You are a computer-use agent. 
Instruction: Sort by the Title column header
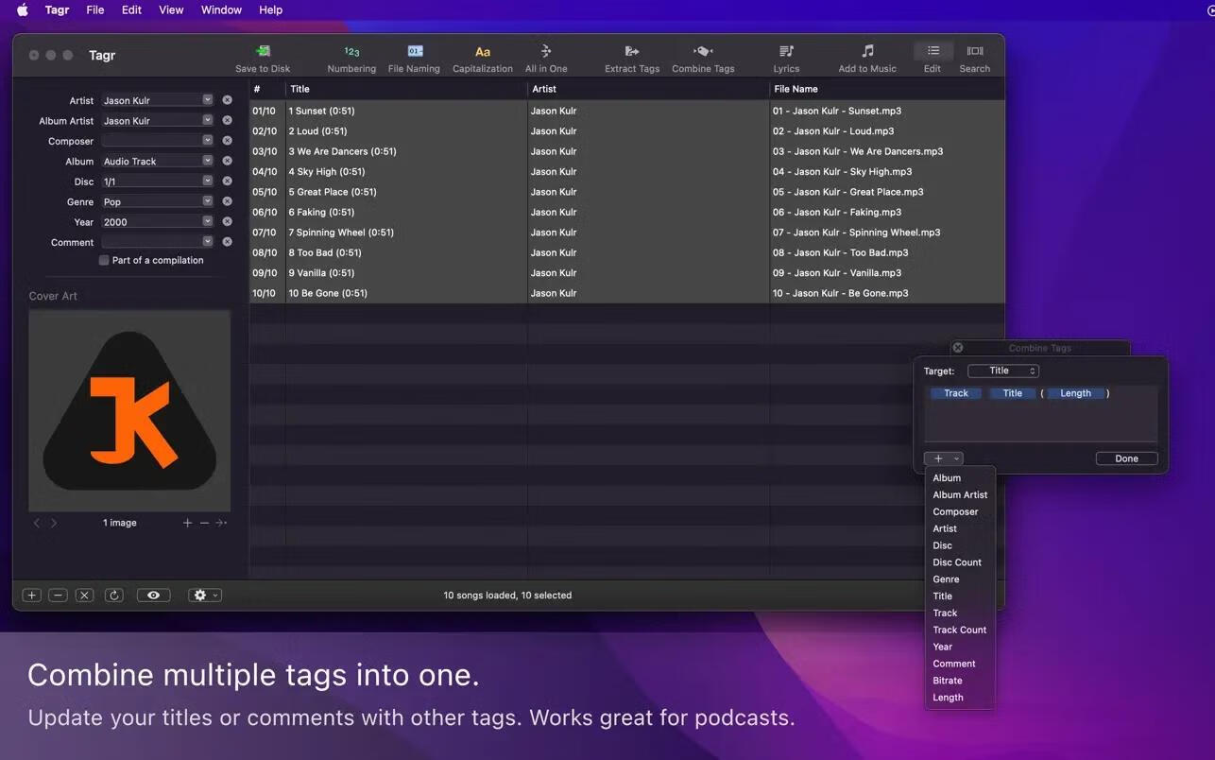406,89
